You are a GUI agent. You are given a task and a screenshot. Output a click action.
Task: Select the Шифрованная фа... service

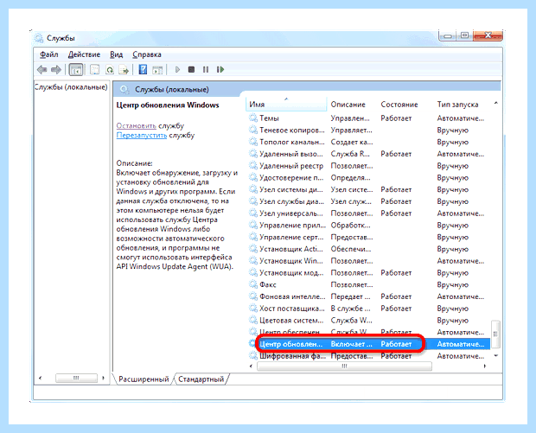click(368, 356)
